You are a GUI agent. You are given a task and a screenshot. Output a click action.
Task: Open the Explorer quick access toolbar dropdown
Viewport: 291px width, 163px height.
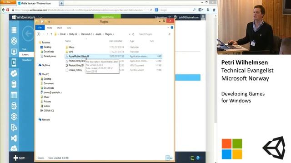click(49, 22)
